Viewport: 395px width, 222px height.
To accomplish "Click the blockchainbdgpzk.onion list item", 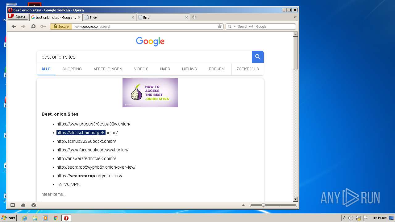I will point(87,133).
